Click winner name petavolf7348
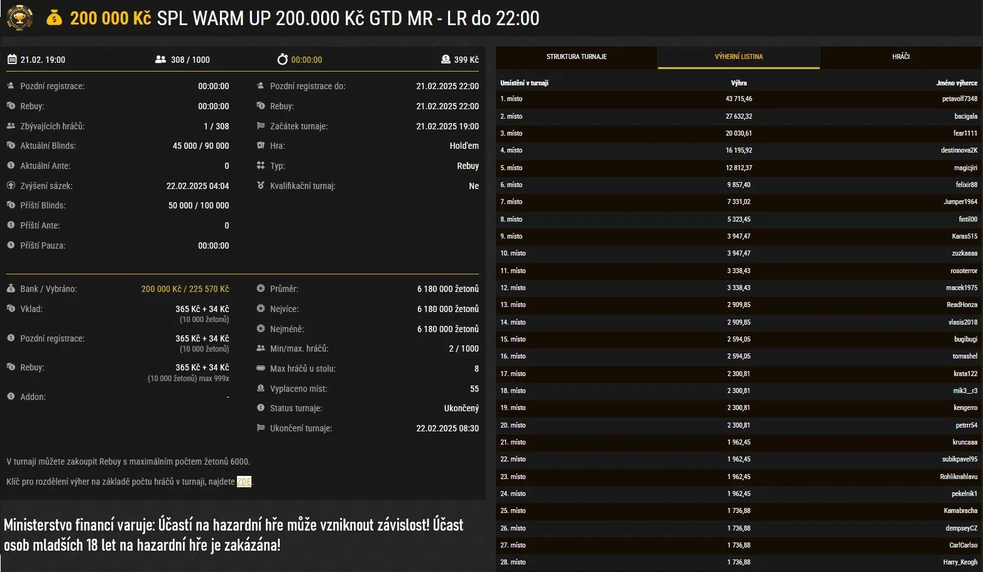The image size is (983, 572). point(959,99)
